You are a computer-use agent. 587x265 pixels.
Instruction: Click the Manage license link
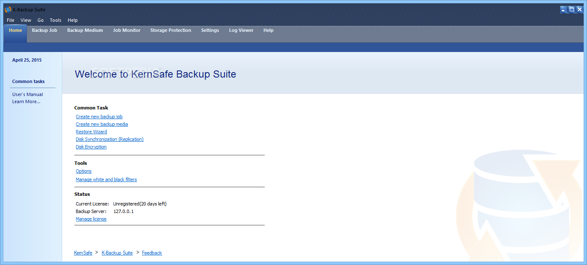click(91, 219)
